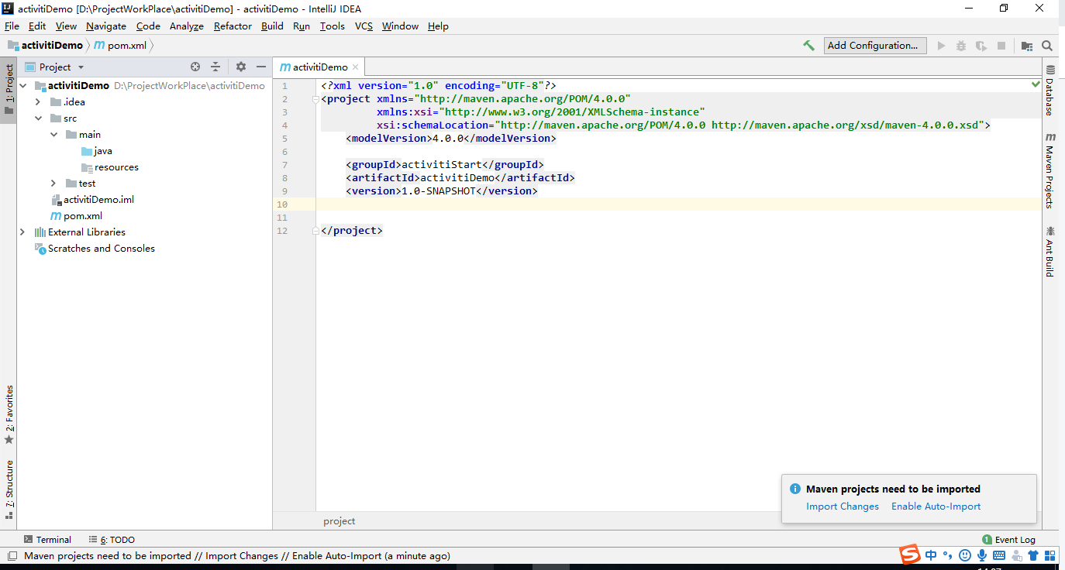The height and width of the screenshot is (570, 1065).
Task: Click Scroll from Source target icon
Action: 195,67
